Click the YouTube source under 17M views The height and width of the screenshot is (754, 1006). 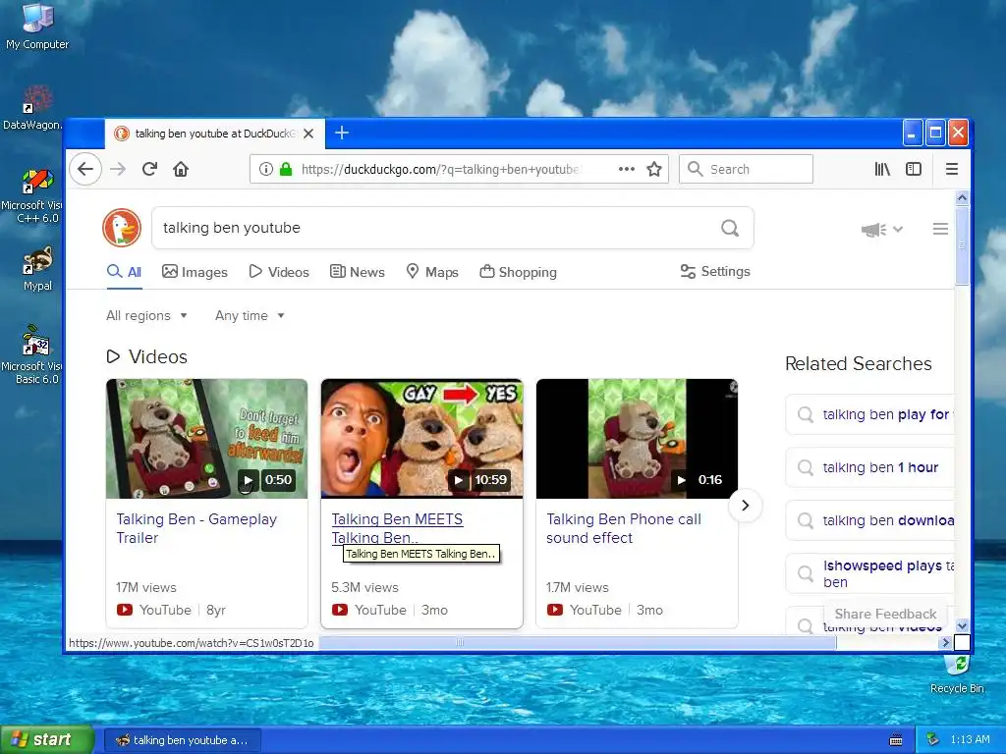point(154,610)
